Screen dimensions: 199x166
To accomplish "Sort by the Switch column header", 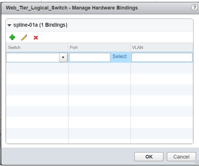I will (37, 47).
